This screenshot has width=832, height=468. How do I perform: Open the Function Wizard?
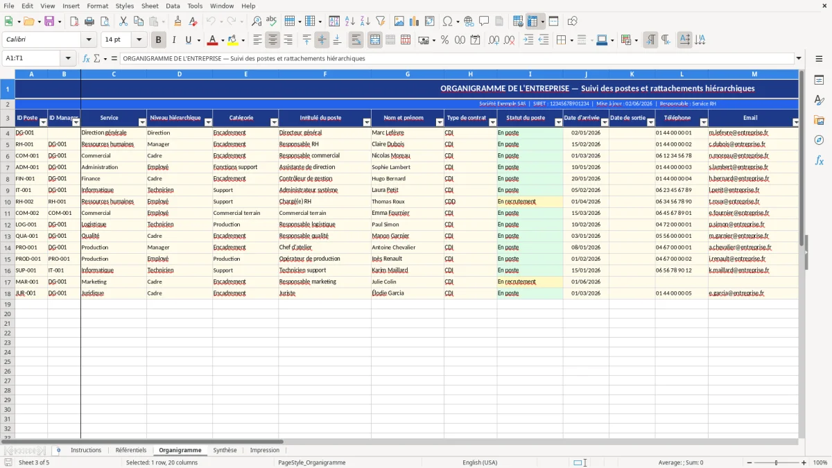coord(86,58)
